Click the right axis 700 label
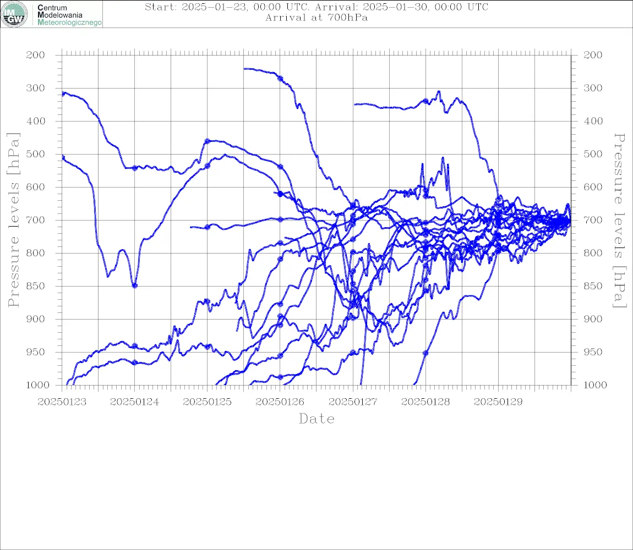This screenshot has height=550, width=633. pos(593,220)
